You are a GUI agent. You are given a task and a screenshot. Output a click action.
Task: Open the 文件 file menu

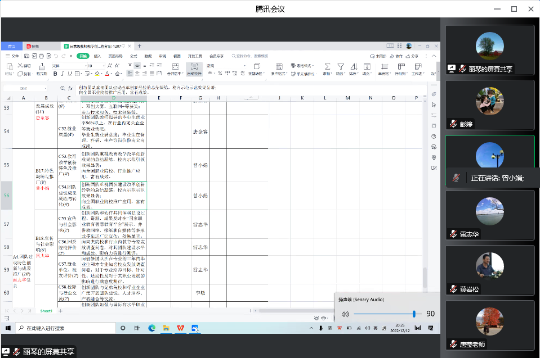(12, 56)
